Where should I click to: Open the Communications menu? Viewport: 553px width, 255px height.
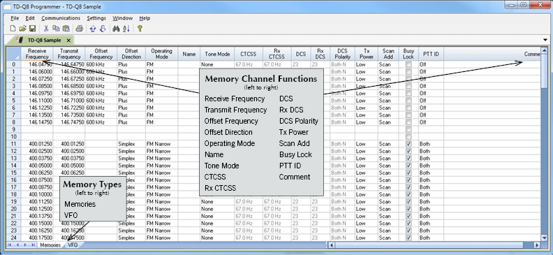click(61, 18)
